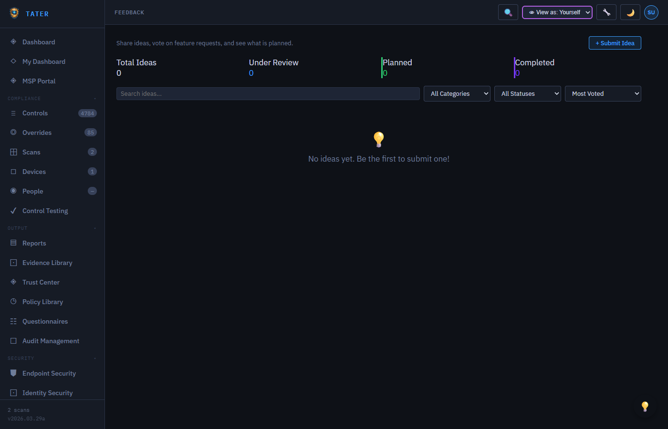Navigate to Controls

tap(52, 113)
